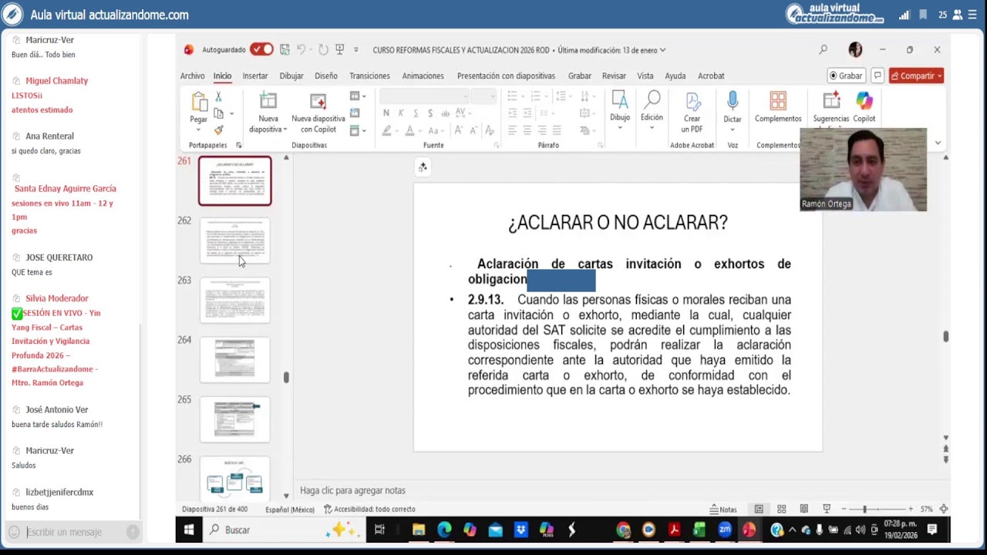Open Presentación con diapositivas tab

[x=506, y=76]
